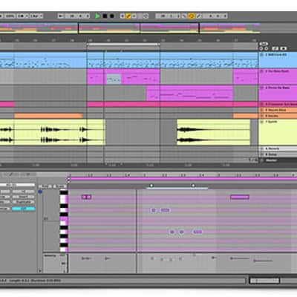
Task: Toggle the orange automation arm button
Action: tap(128, 16)
